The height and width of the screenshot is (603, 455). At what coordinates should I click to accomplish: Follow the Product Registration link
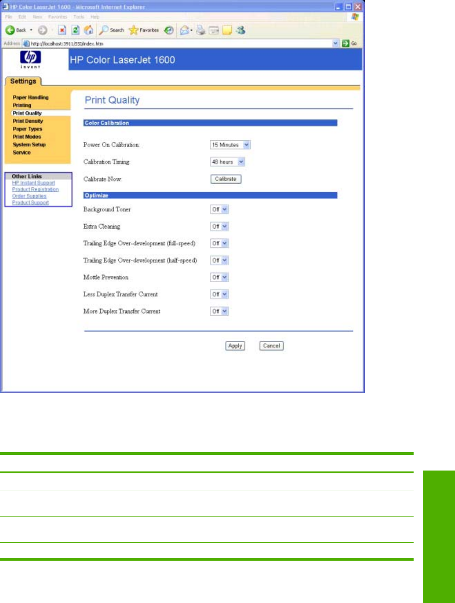pyautogui.click(x=35, y=190)
